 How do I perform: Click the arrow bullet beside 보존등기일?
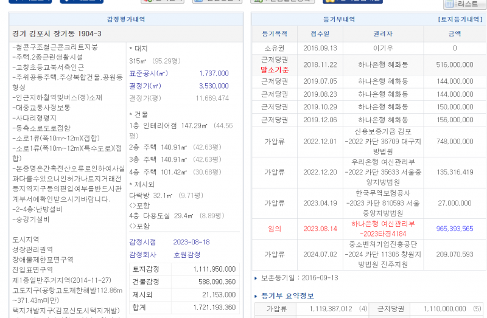[255, 278]
